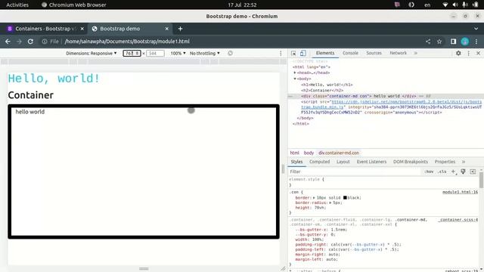The image size is (484, 272).
Task: Activate the inspect element picker
Action: 293,53
